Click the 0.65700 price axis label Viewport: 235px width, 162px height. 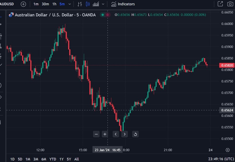(227, 93)
